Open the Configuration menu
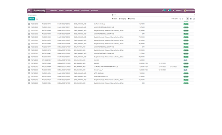This screenshot has height=135, width=222. pos(85,10)
